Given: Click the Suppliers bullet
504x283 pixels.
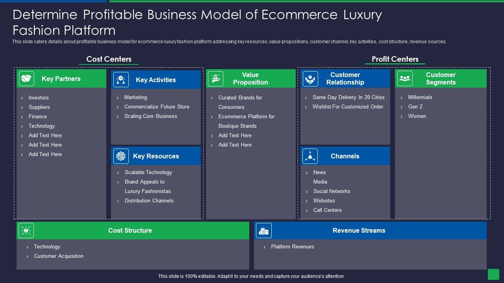Looking at the screenshot, I should pyautogui.click(x=39, y=107).
